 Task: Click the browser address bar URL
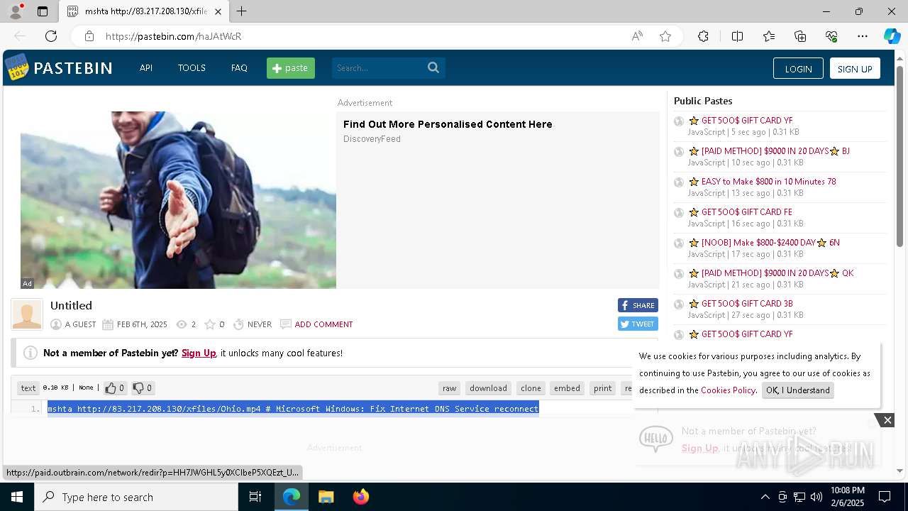pos(174,36)
